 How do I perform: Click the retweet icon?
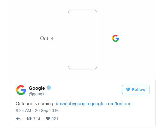[29, 119]
